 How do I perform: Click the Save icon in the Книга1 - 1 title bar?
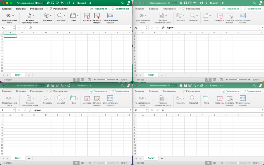pos(185,85)
